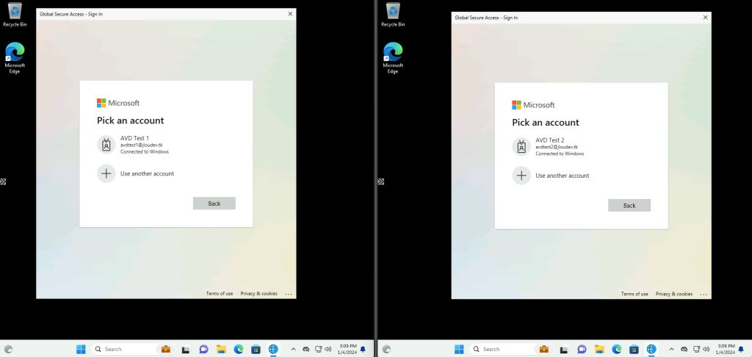Open Microsoft Edge shortcut on AVD Test 2 desktop

[393, 58]
